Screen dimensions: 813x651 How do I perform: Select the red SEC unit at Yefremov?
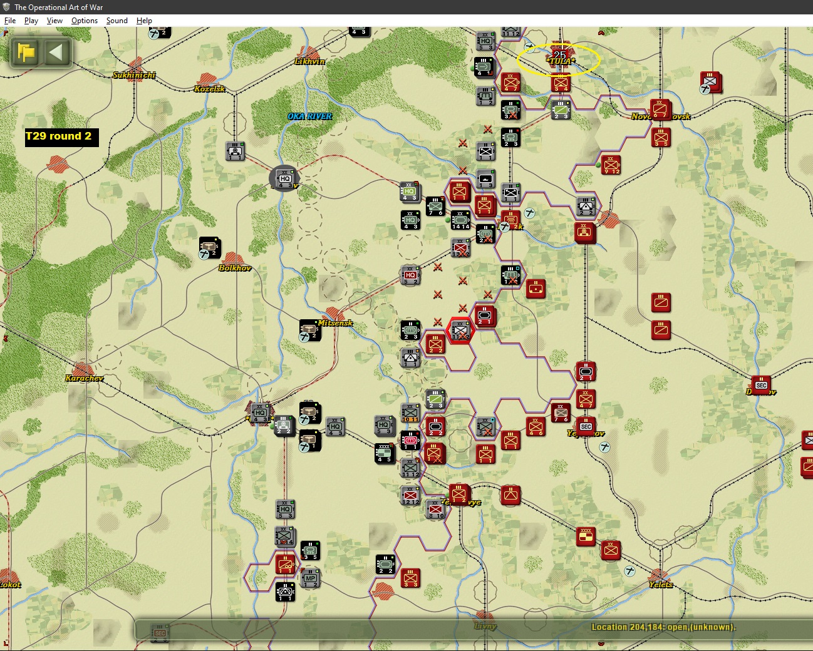[x=586, y=426]
